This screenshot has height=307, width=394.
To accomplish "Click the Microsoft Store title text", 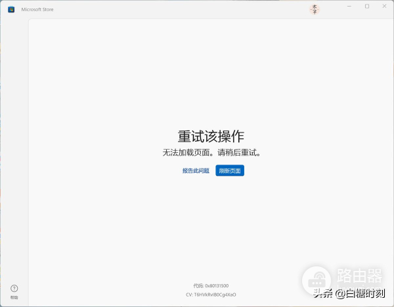I will (37, 10).
